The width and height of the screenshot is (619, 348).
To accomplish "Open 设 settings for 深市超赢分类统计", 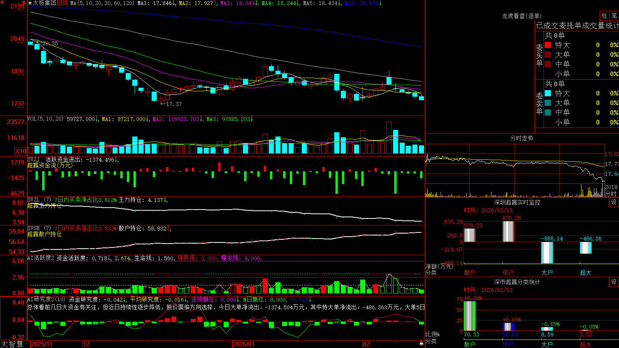I will [614, 282].
